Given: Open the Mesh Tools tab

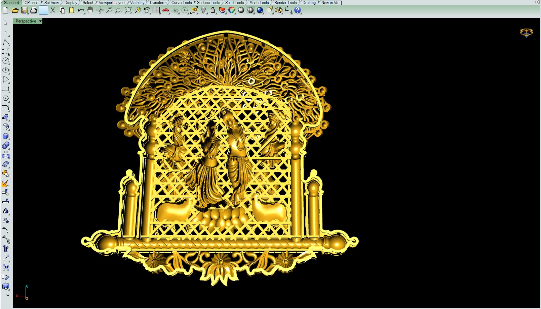Looking at the screenshot, I should 259,3.
